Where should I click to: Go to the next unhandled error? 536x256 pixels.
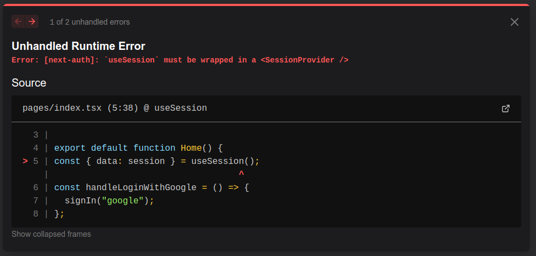coord(32,21)
